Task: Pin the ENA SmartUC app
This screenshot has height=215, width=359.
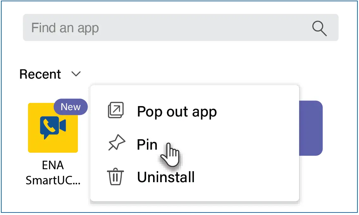Action: 147,144
